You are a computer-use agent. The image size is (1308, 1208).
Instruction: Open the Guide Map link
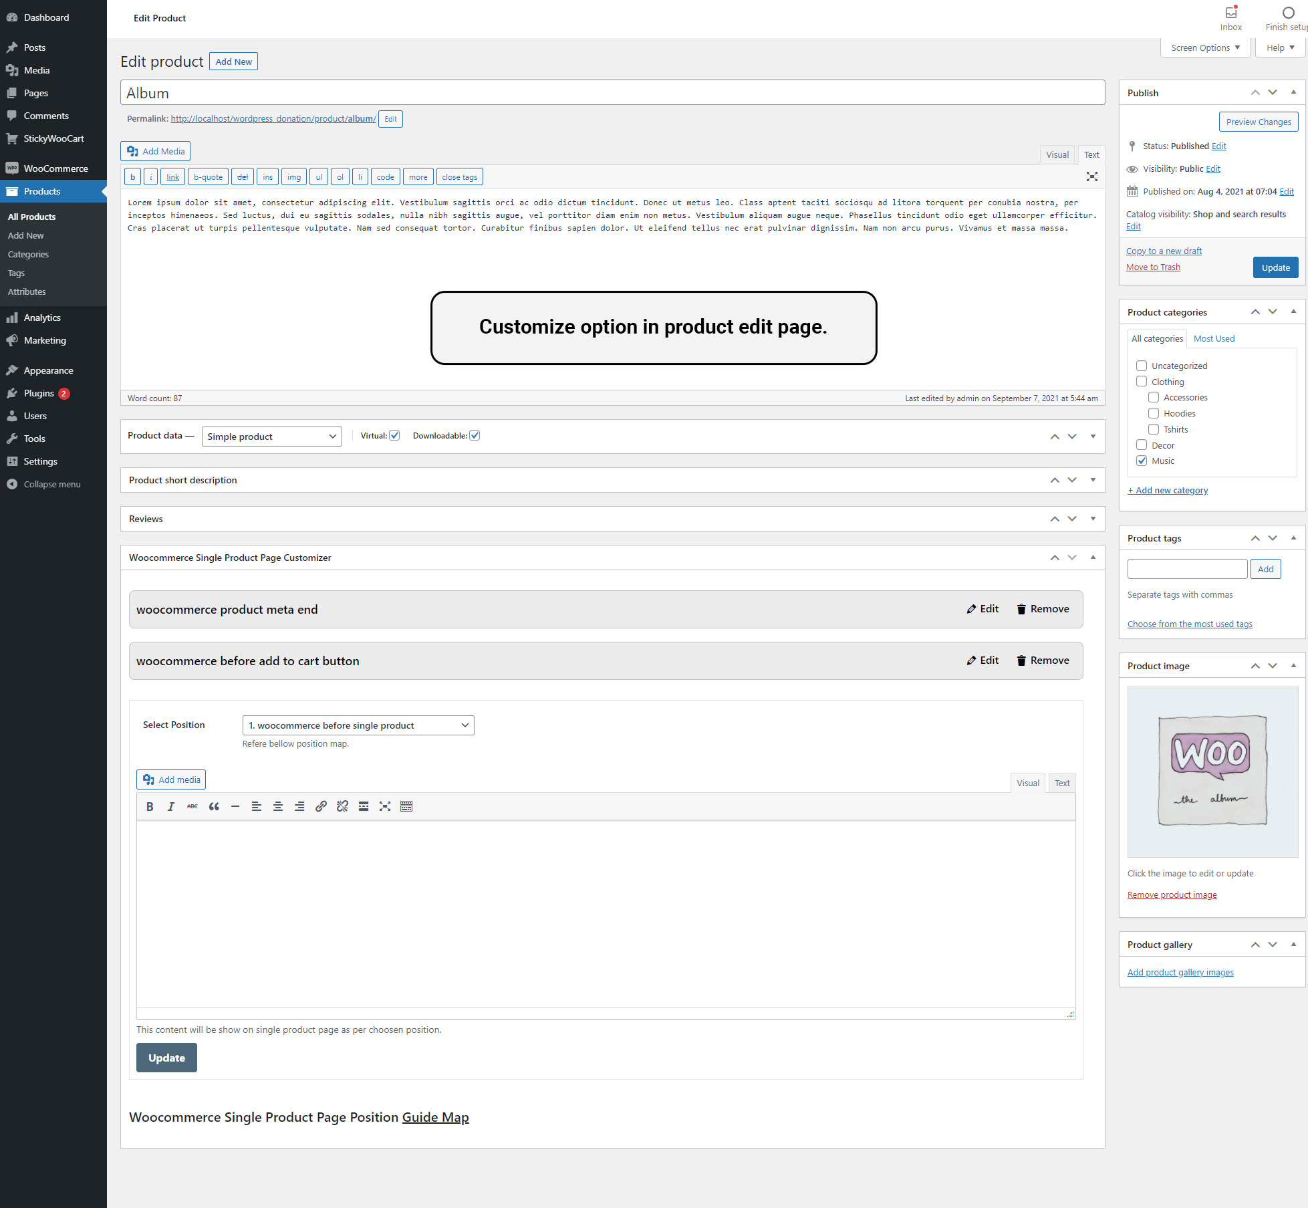[435, 1117]
